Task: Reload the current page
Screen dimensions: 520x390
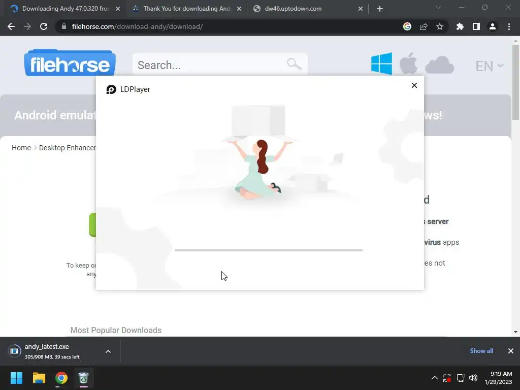Action: (44, 26)
